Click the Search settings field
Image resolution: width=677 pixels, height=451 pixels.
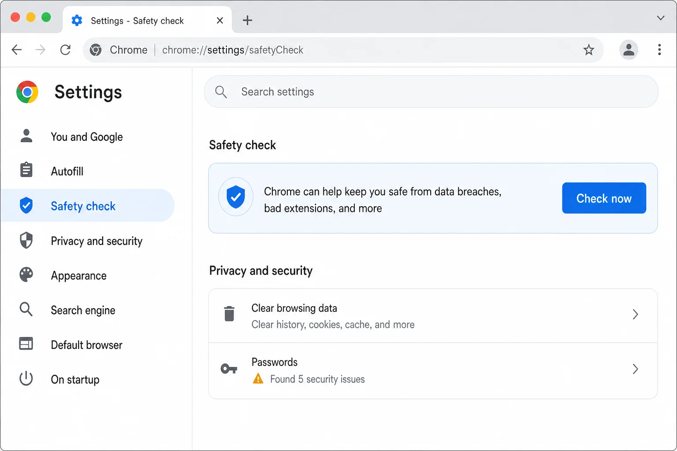tap(431, 92)
